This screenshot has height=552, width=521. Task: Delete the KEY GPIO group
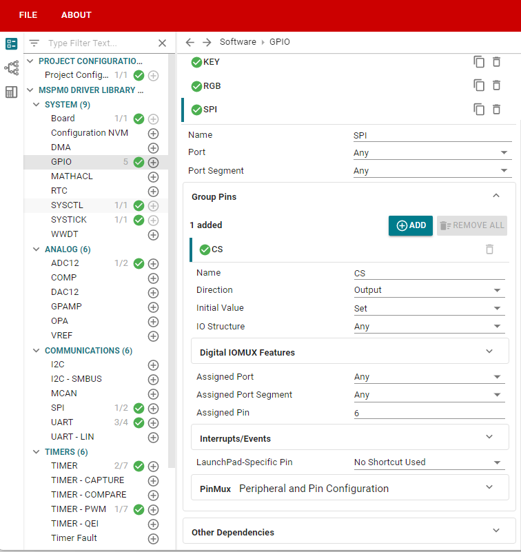496,62
